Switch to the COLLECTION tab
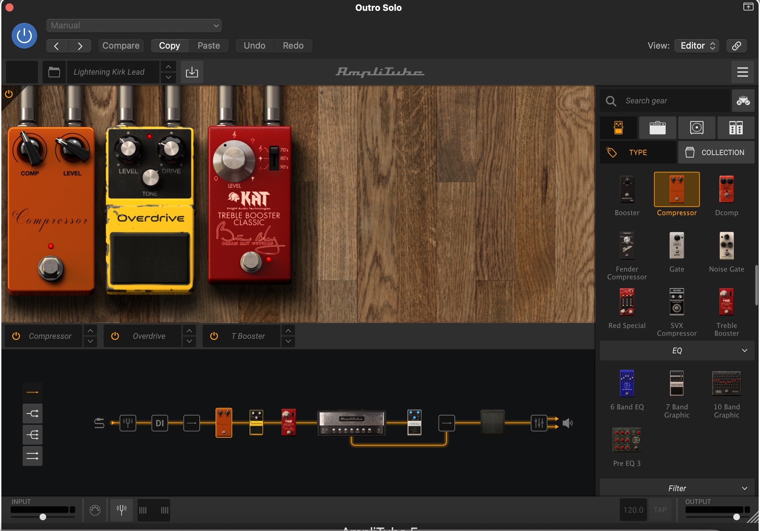 [716, 152]
